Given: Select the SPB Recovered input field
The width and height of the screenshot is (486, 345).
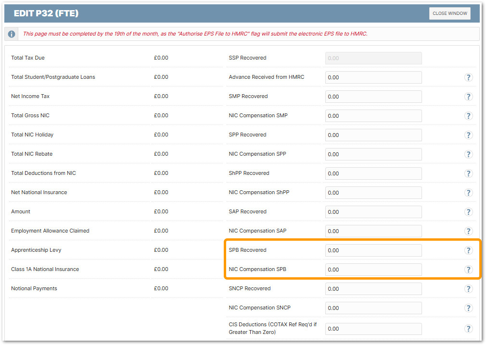Looking at the screenshot, I should [373, 250].
